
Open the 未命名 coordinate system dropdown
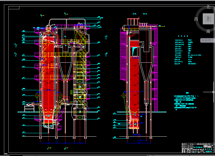[207, 40]
